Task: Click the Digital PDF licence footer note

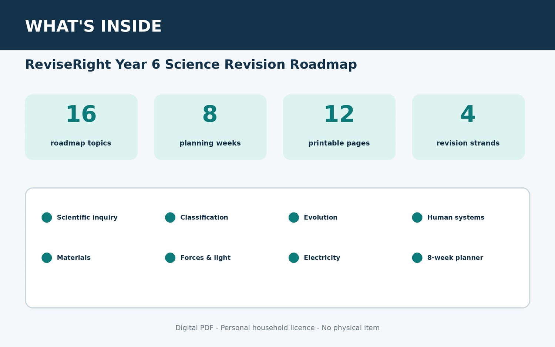Action: (277, 328)
